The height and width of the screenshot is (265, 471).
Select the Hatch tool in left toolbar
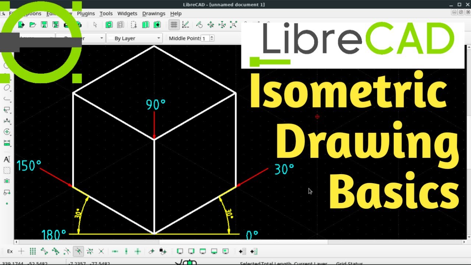[7, 170]
